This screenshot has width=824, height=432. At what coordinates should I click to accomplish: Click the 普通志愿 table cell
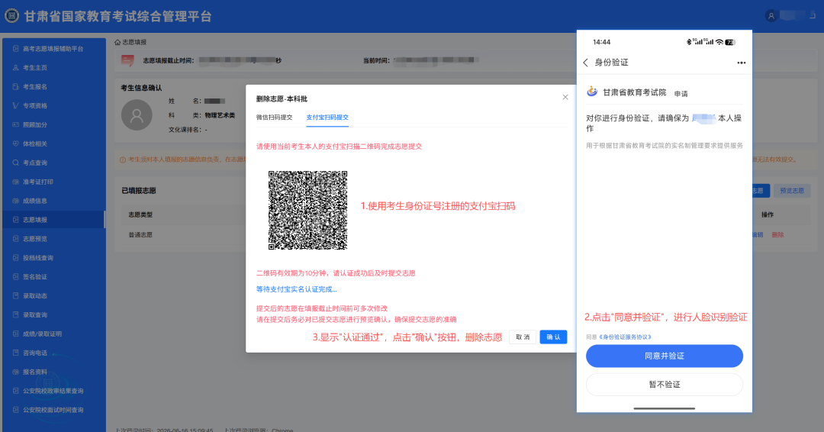pos(140,235)
